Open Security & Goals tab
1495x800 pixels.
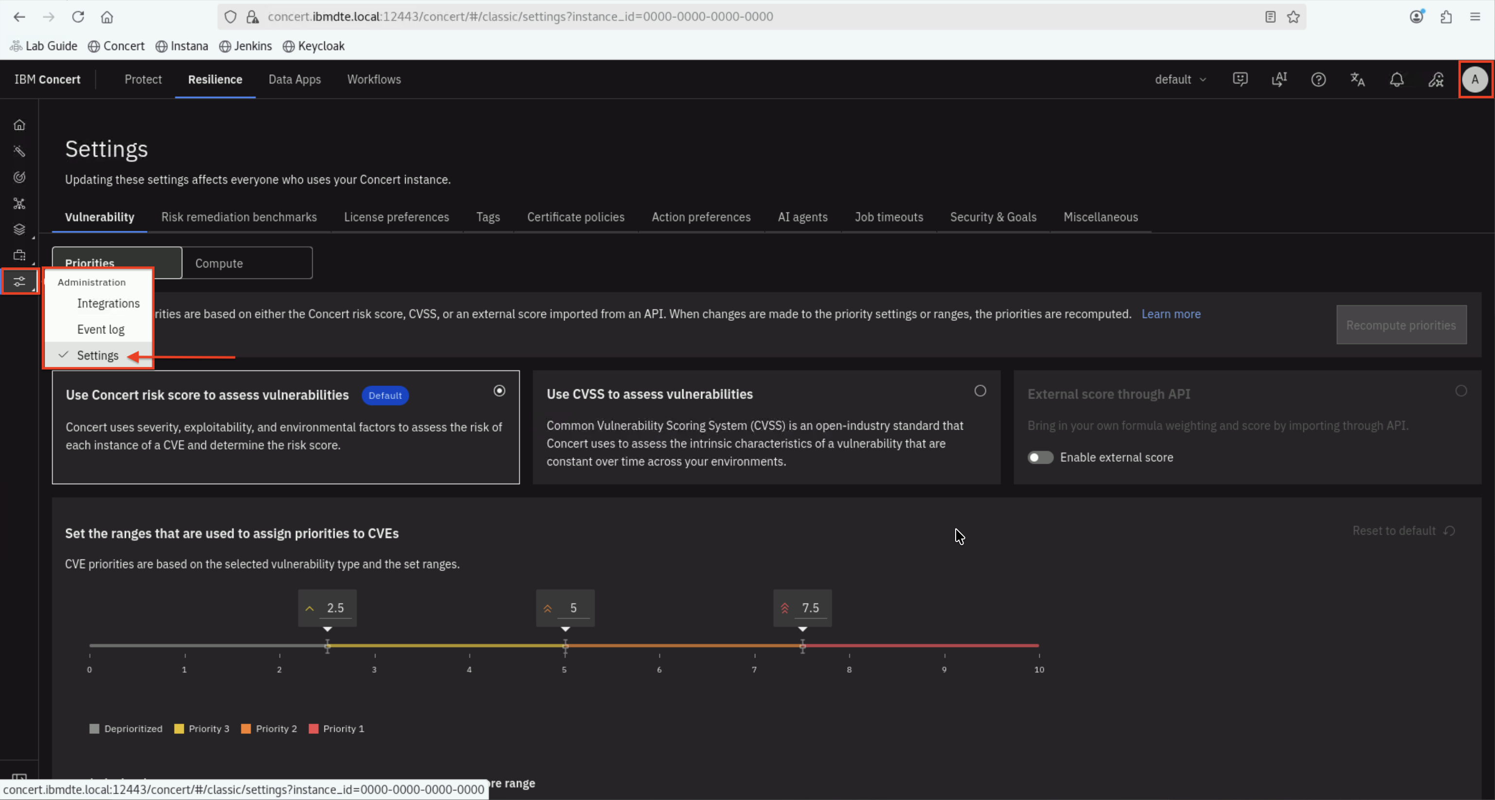(993, 217)
